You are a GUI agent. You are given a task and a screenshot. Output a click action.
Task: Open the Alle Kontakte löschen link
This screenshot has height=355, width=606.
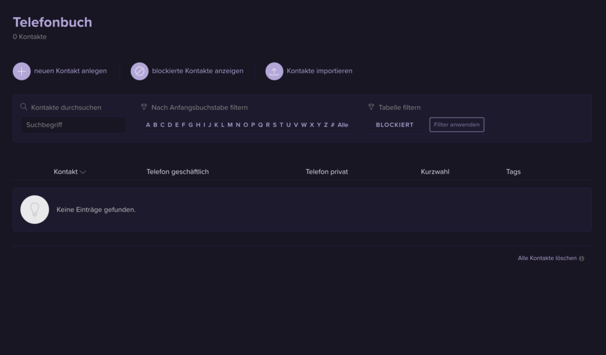point(547,258)
